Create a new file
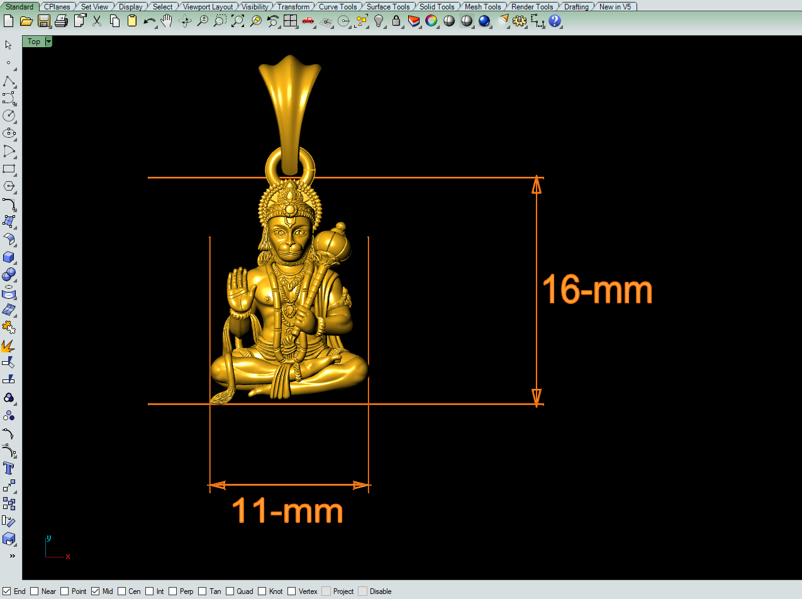 pos(8,21)
